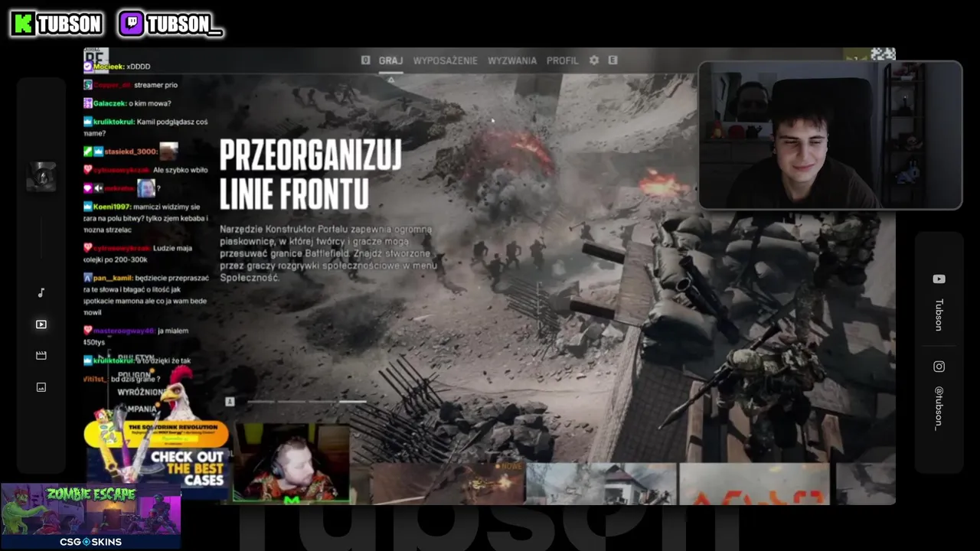Click chat message 'Kamil podglądasz coś'
The height and width of the screenshot is (551, 980).
[172, 122]
